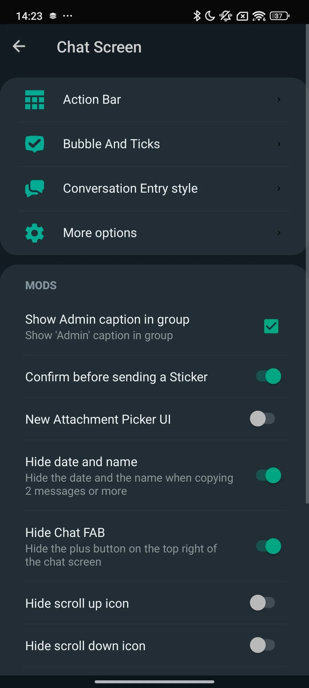Uncheck Show Admin caption in group
Screen dimensions: 309x688
point(271,326)
